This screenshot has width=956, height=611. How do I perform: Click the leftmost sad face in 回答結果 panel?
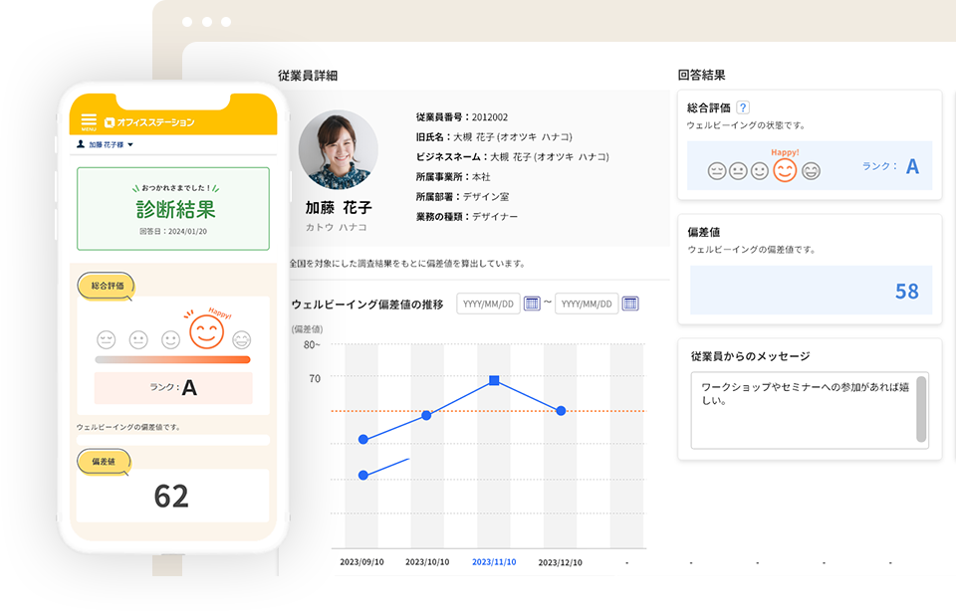[716, 171]
